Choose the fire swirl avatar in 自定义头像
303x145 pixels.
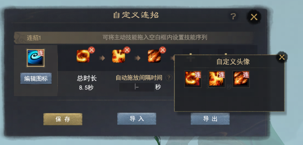point(193,79)
